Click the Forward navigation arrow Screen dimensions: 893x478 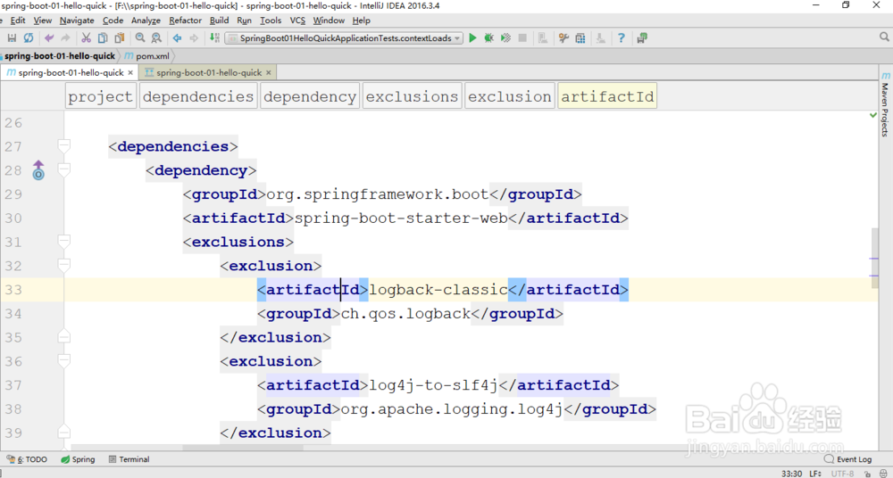point(194,38)
